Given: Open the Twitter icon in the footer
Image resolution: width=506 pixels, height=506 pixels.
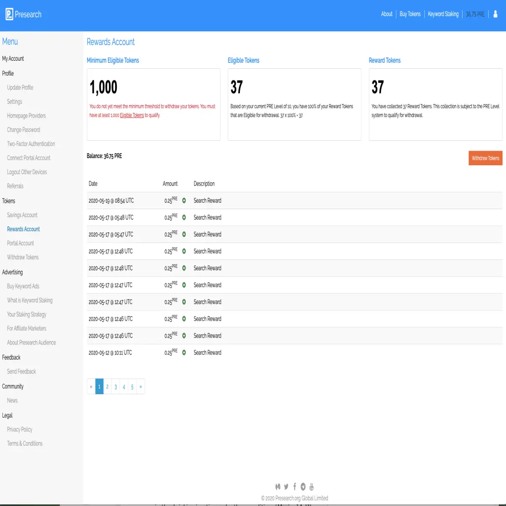Looking at the screenshot, I should tap(286, 487).
